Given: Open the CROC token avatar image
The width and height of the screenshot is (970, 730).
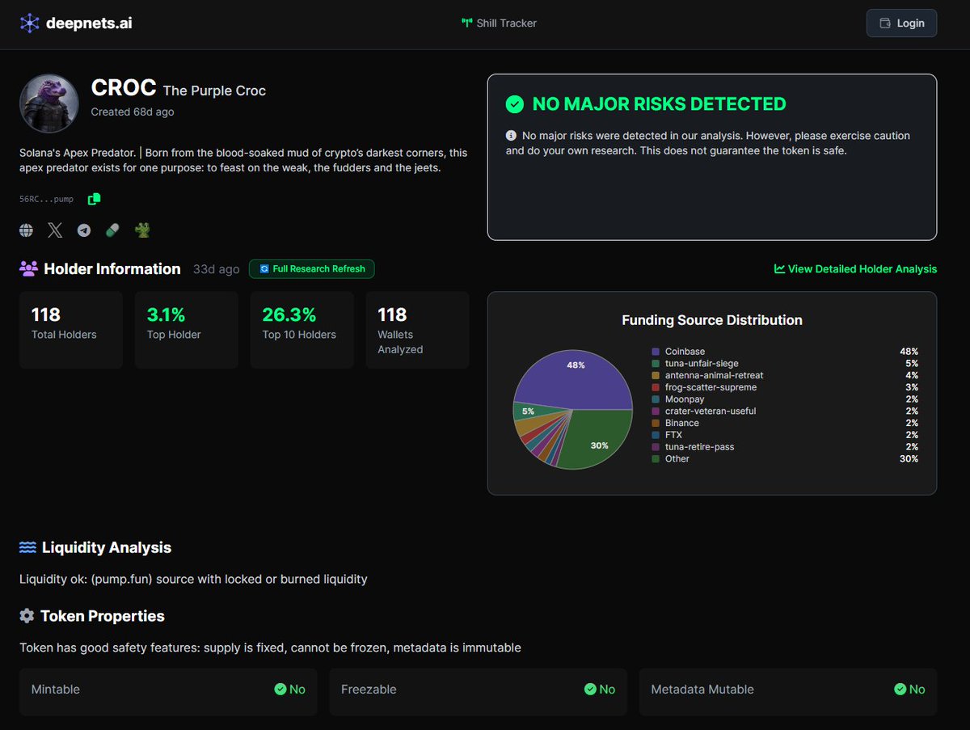Looking at the screenshot, I should [x=49, y=103].
